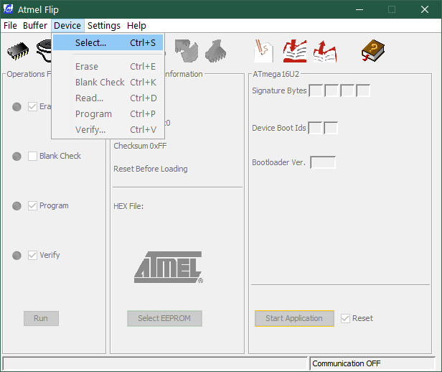
Task: Choose Blank Check menu entry with Ctrl+K
Action: point(108,83)
